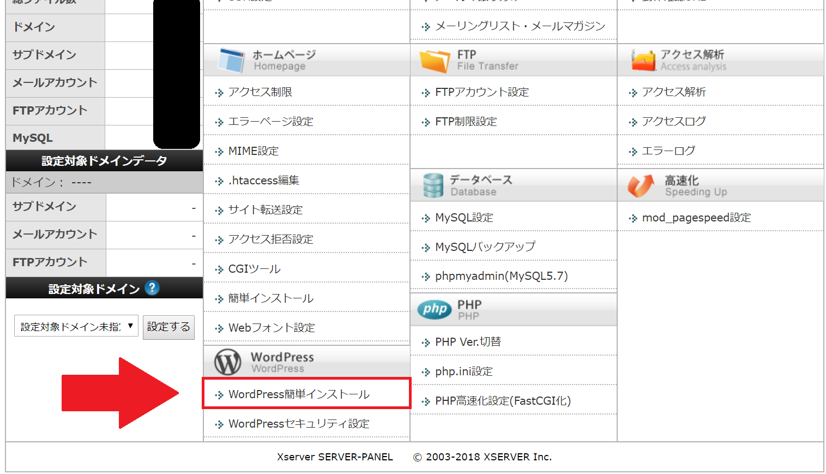Open mod_pagespeed設定
Viewport: 826px width, 474px height.
point(696,217)
